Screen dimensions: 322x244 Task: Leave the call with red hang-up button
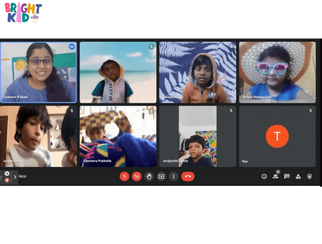pyautogui.click(x=188, y=176)
